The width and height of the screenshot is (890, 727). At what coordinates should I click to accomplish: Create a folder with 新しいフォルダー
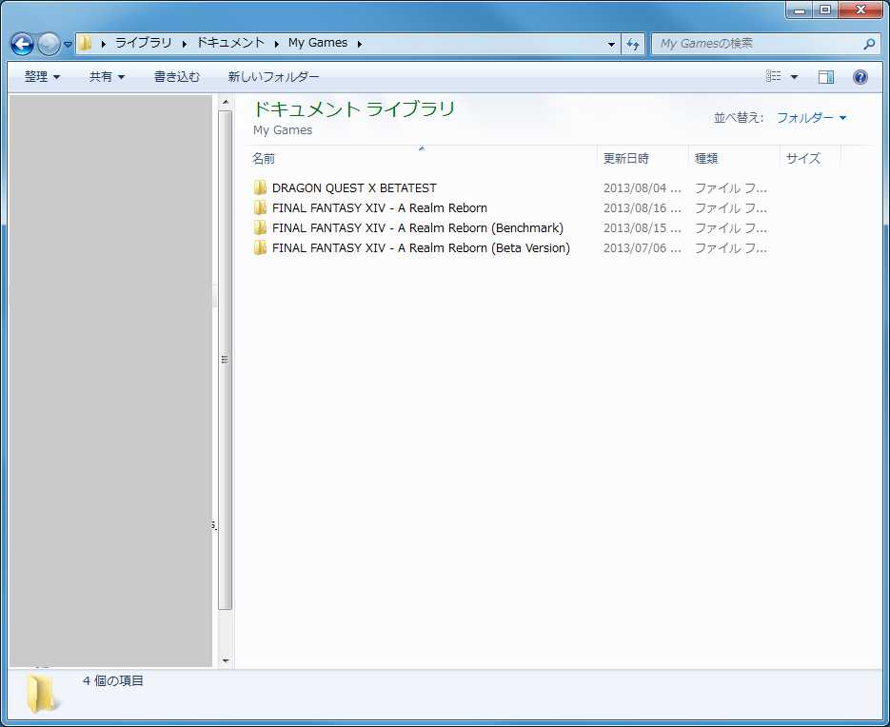click(x=273, y=77)
